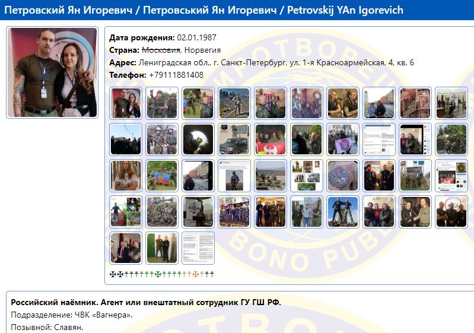The image size is (474, 333).
Task: Click the line 'Подразделение: ЧВК «Вагнера».'
Action: coord(72,315)
